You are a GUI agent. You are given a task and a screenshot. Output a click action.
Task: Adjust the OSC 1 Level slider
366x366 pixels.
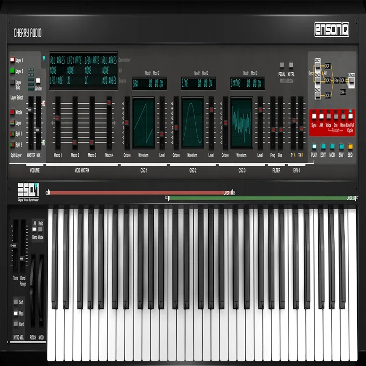tap(162, 134)
